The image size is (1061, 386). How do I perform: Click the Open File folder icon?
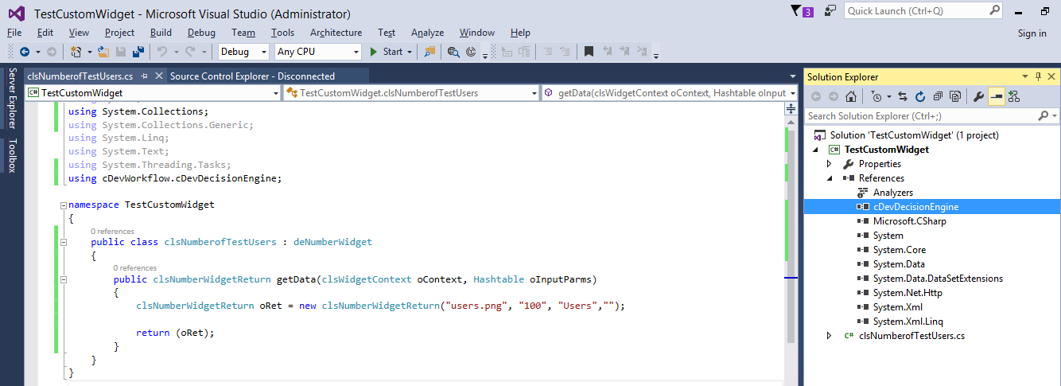[x=104, y=52]
